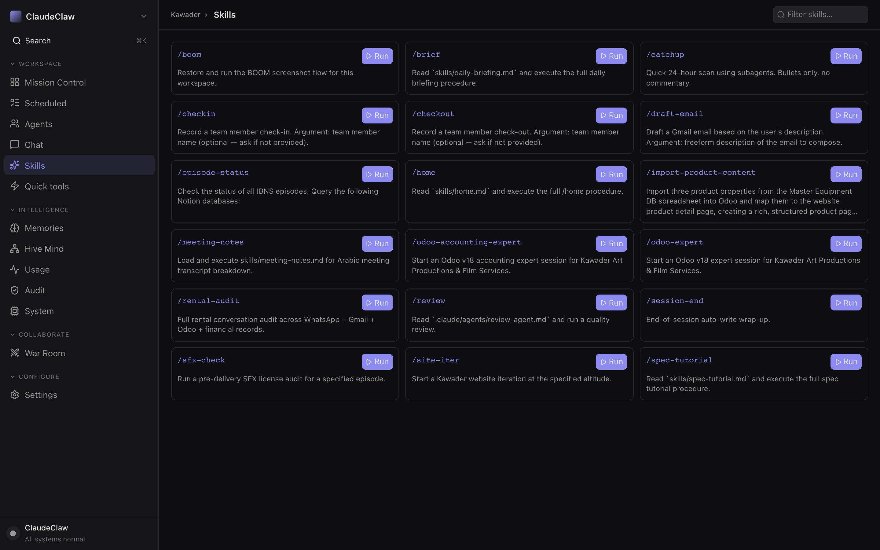The height and width of the screenshot is (550, 880).
Task: Click the Scheduled checklist icon
Action: click(x=15, y=103)
